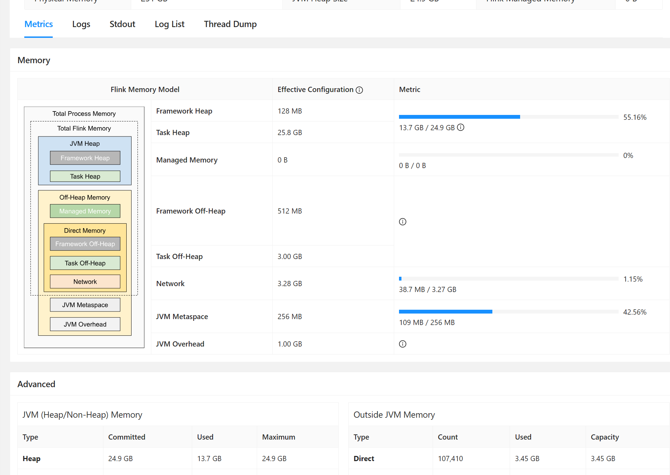Click the Managed Memory row label
Screen dimensions: 670x475
[187, 160]
